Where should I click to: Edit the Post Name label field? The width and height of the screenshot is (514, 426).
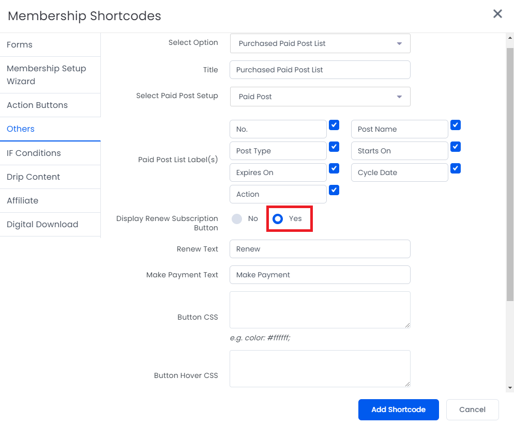tap(399, 129)
